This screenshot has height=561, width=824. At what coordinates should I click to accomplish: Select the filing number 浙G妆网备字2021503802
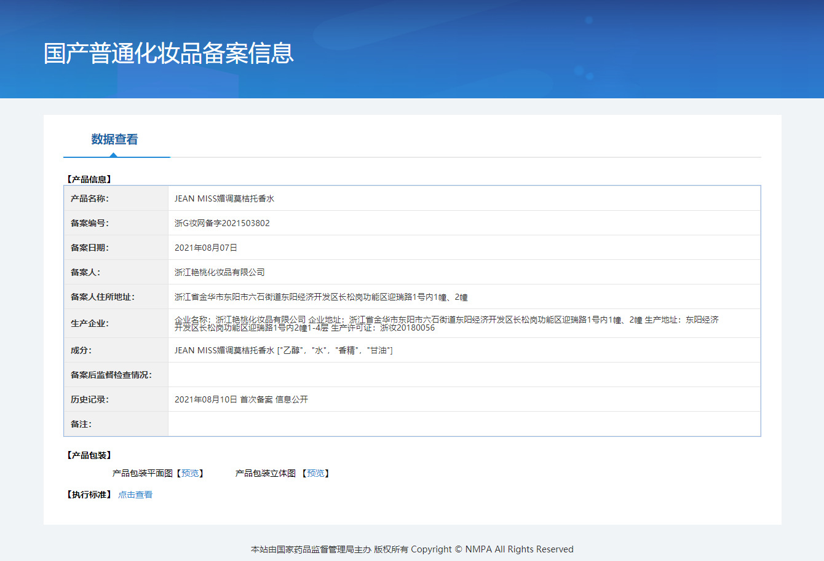[x=222, y=223]
